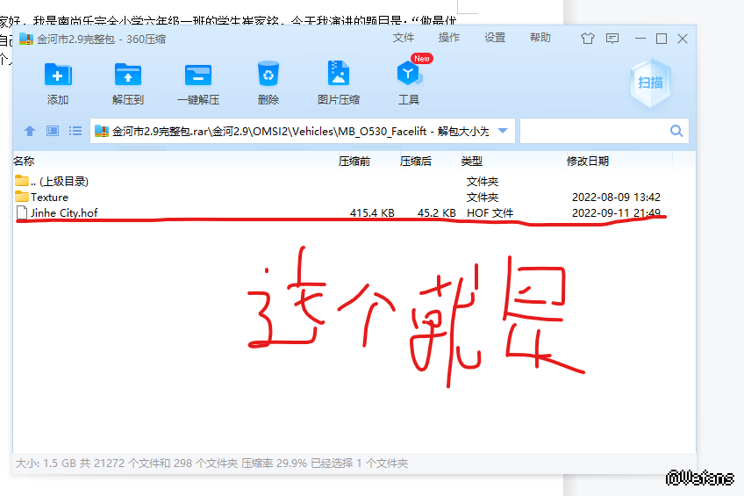Click the 添加 (Add) toolbar icon
Image resolution: width=744 pixels, height=496 pixels.
click(58, 75)
